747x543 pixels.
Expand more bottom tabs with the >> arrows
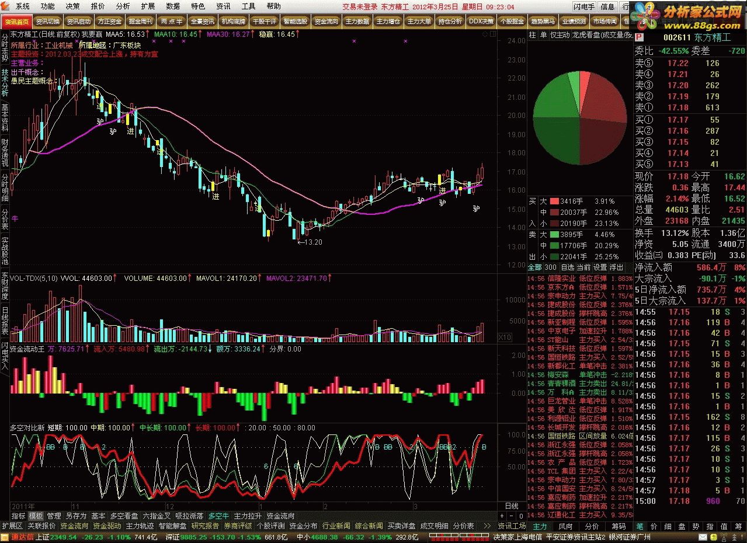coord(487,526)
